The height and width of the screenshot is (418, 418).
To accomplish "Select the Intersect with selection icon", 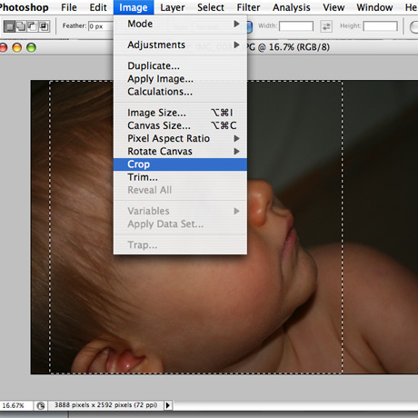I will click(x=44, y=26).
